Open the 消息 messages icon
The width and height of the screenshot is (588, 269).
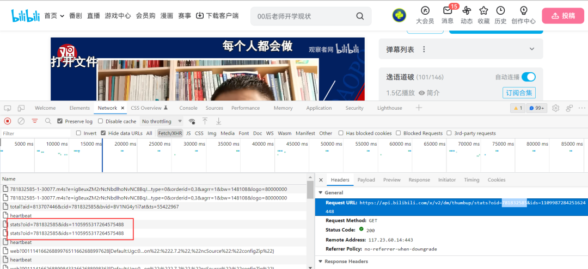448,10
